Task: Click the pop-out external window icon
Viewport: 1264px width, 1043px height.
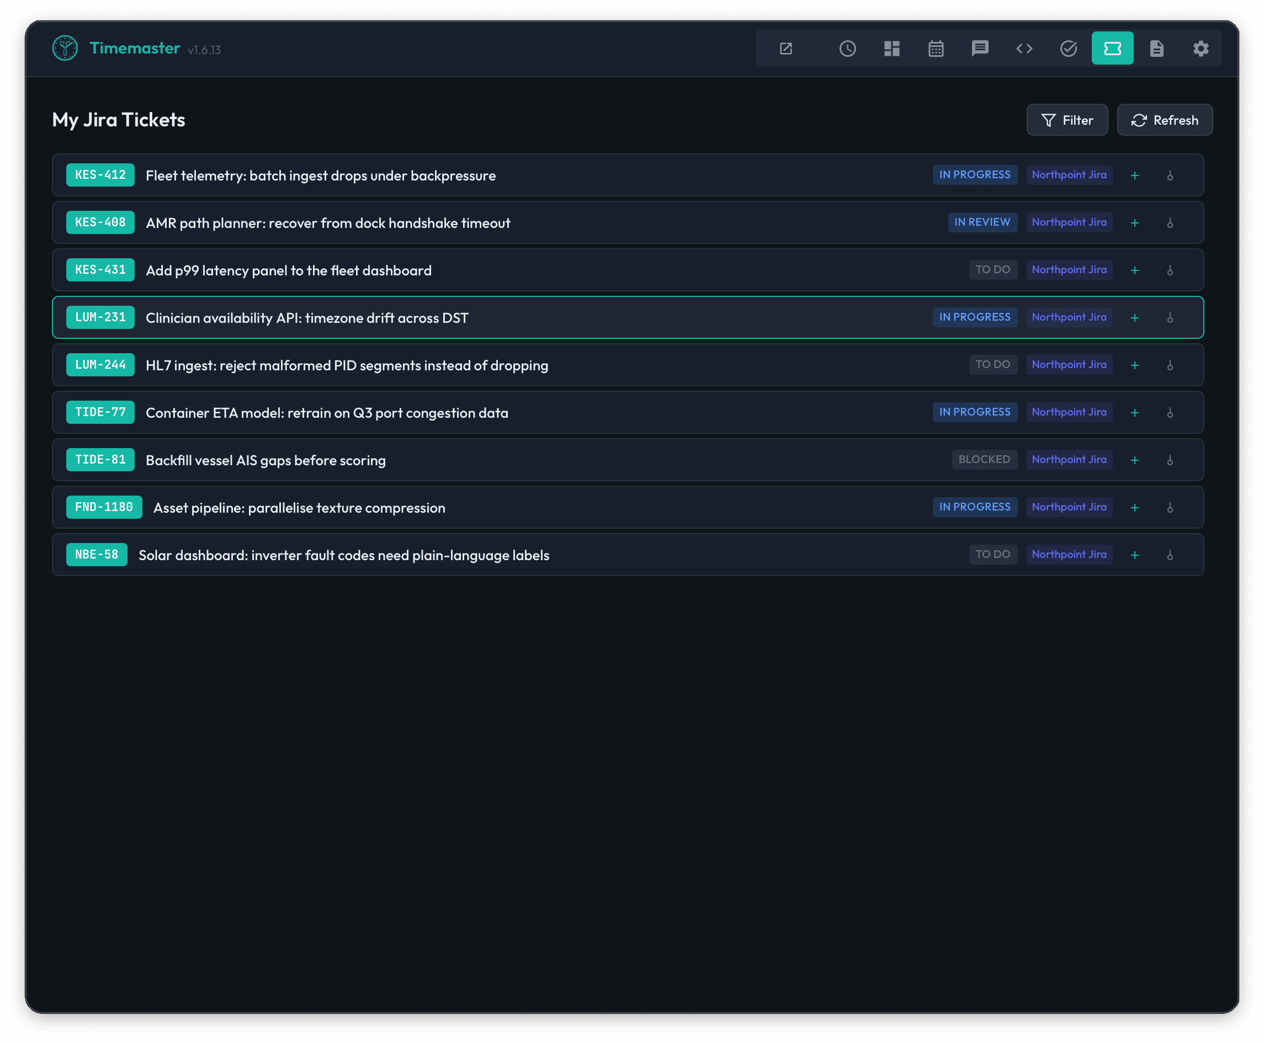Action: 786,49
